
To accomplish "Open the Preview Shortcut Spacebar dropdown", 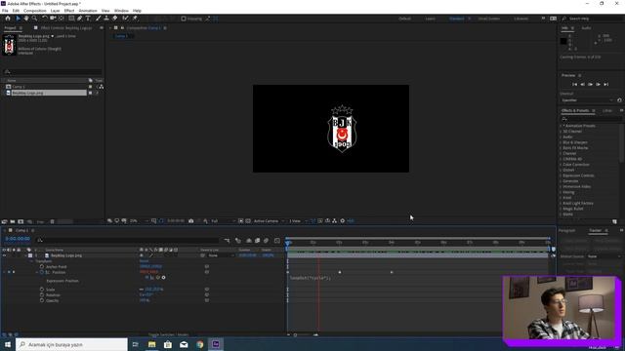I will (587, 100).
